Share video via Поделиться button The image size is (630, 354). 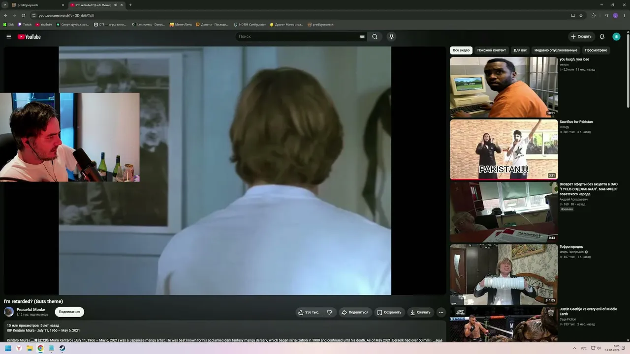355,312
